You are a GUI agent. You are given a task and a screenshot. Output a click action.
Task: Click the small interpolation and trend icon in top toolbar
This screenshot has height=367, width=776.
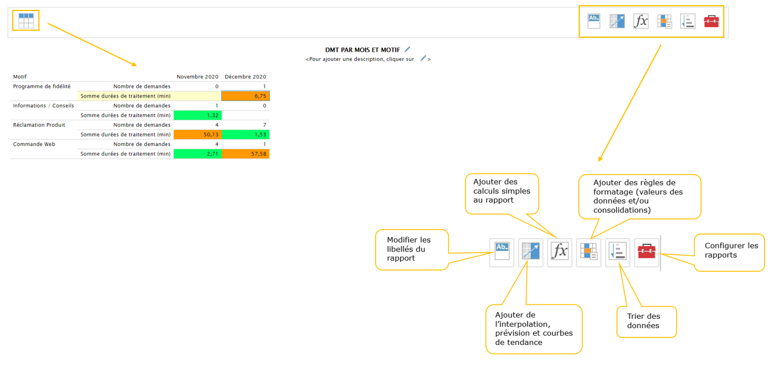(617, 21)
